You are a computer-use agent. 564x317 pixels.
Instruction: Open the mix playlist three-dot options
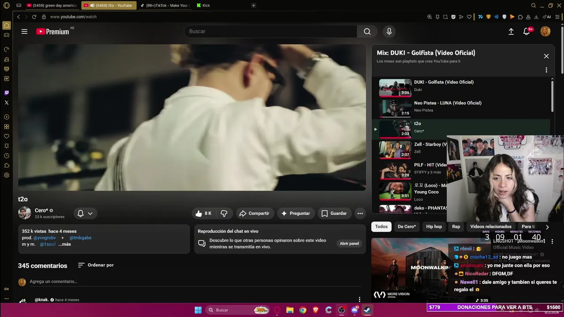546,70
